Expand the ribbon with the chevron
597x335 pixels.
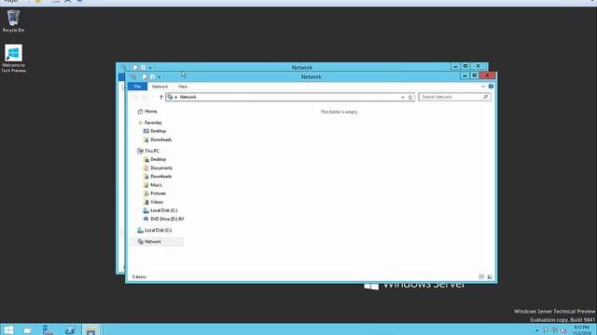click(483, 87)
